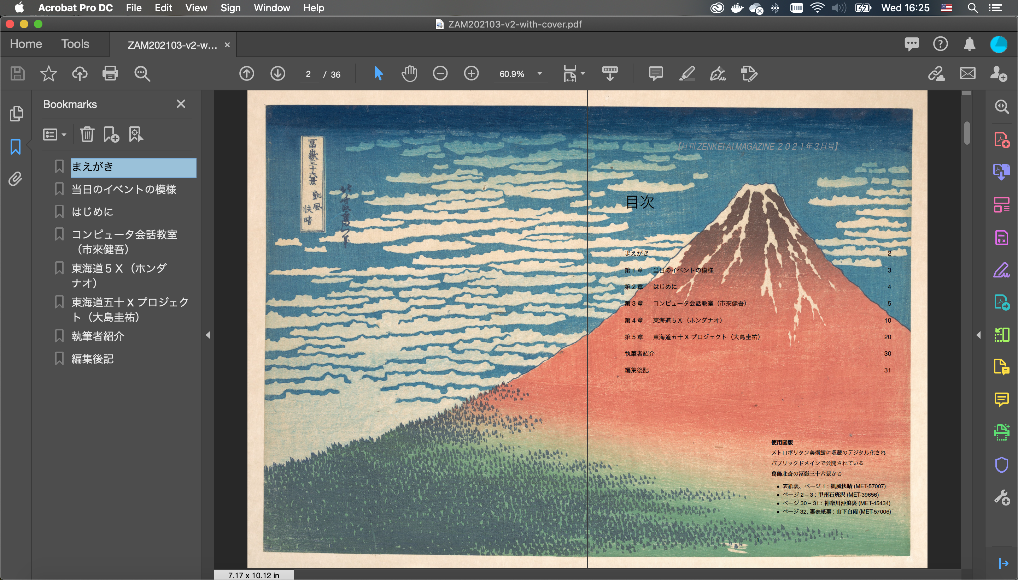
Task: Toggle the Bookmarks panel icon
Action: [x=16, y=147]
